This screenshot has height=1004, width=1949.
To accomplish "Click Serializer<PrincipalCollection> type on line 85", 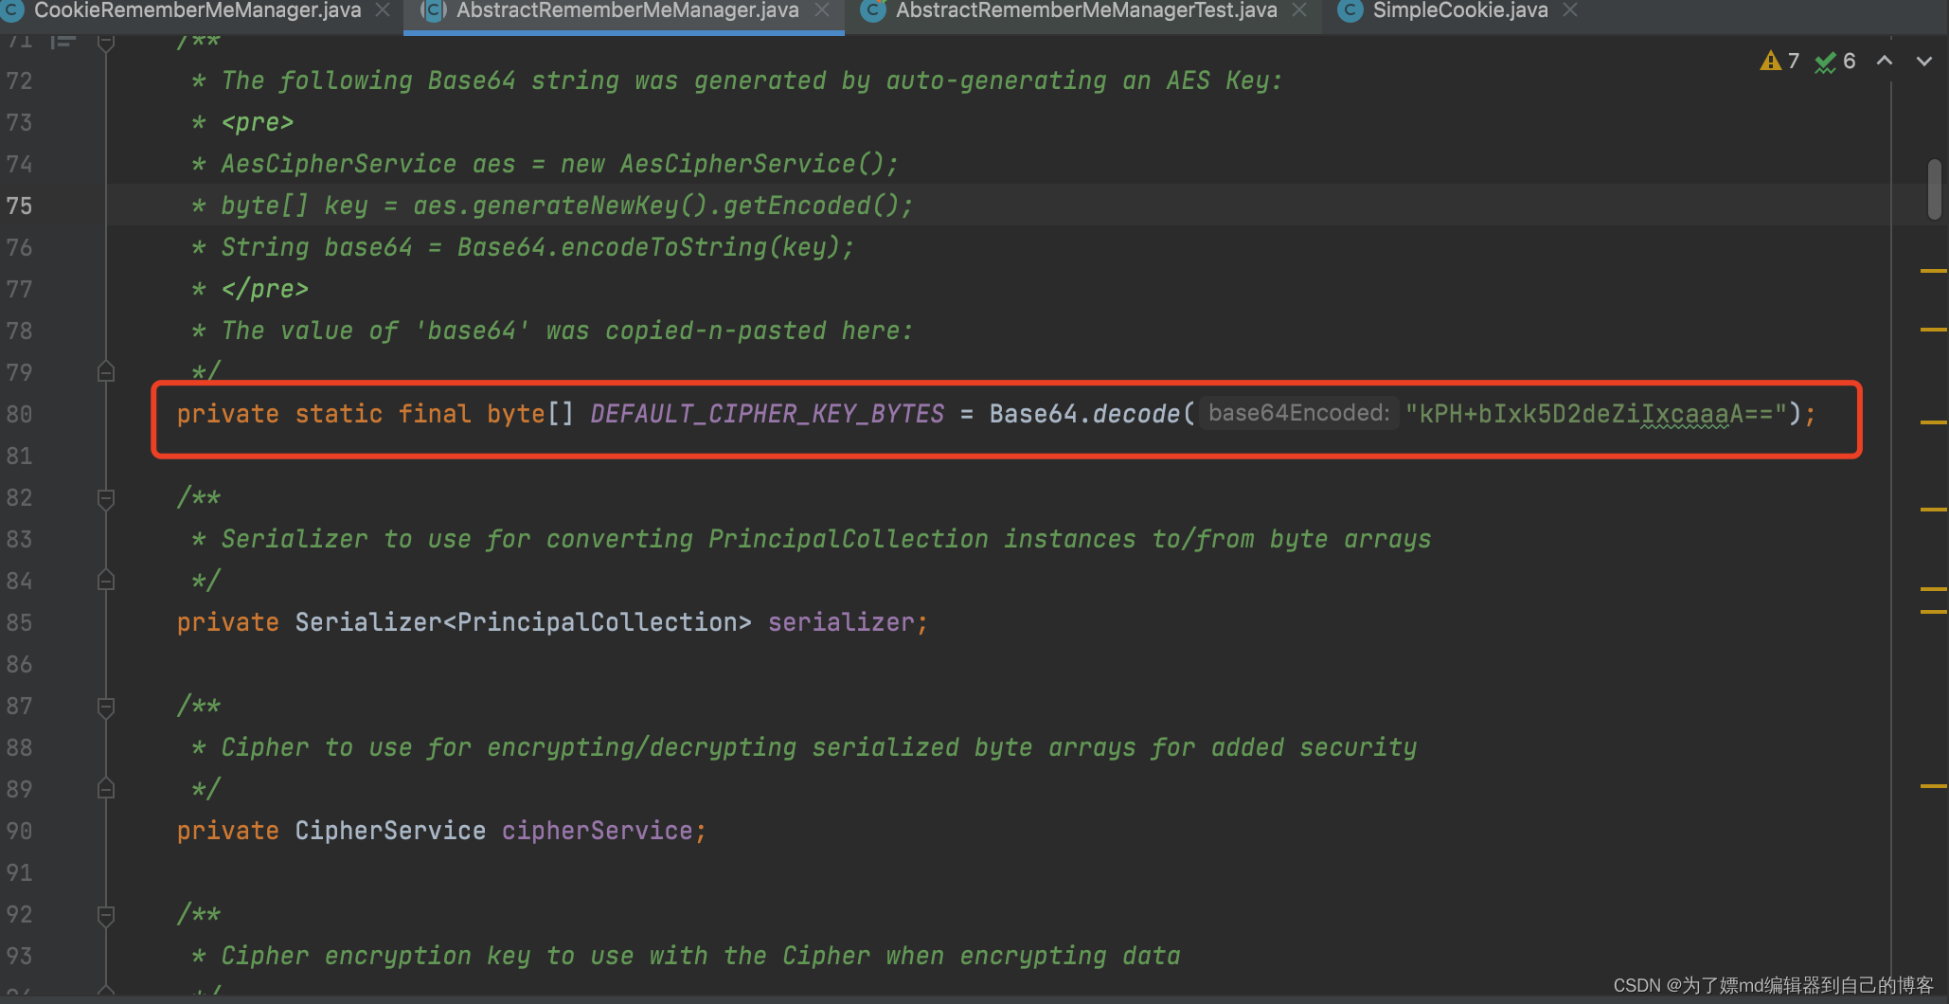I will click(x=523, y=622).
